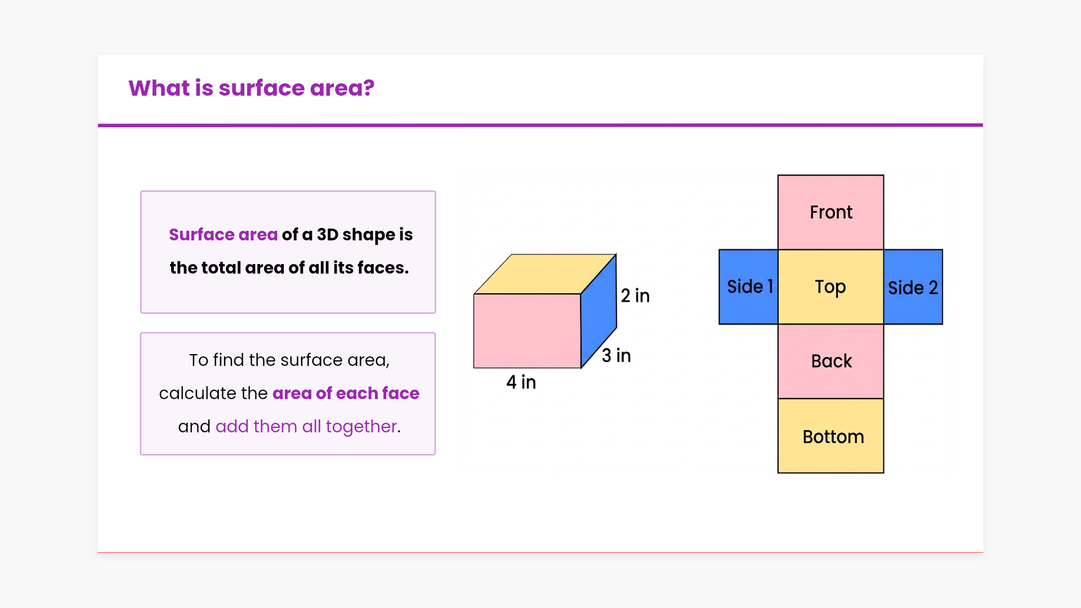Select the "3 in" depth label
The height and width of the screenshot is (608, 1081).
tap(616, 355)
